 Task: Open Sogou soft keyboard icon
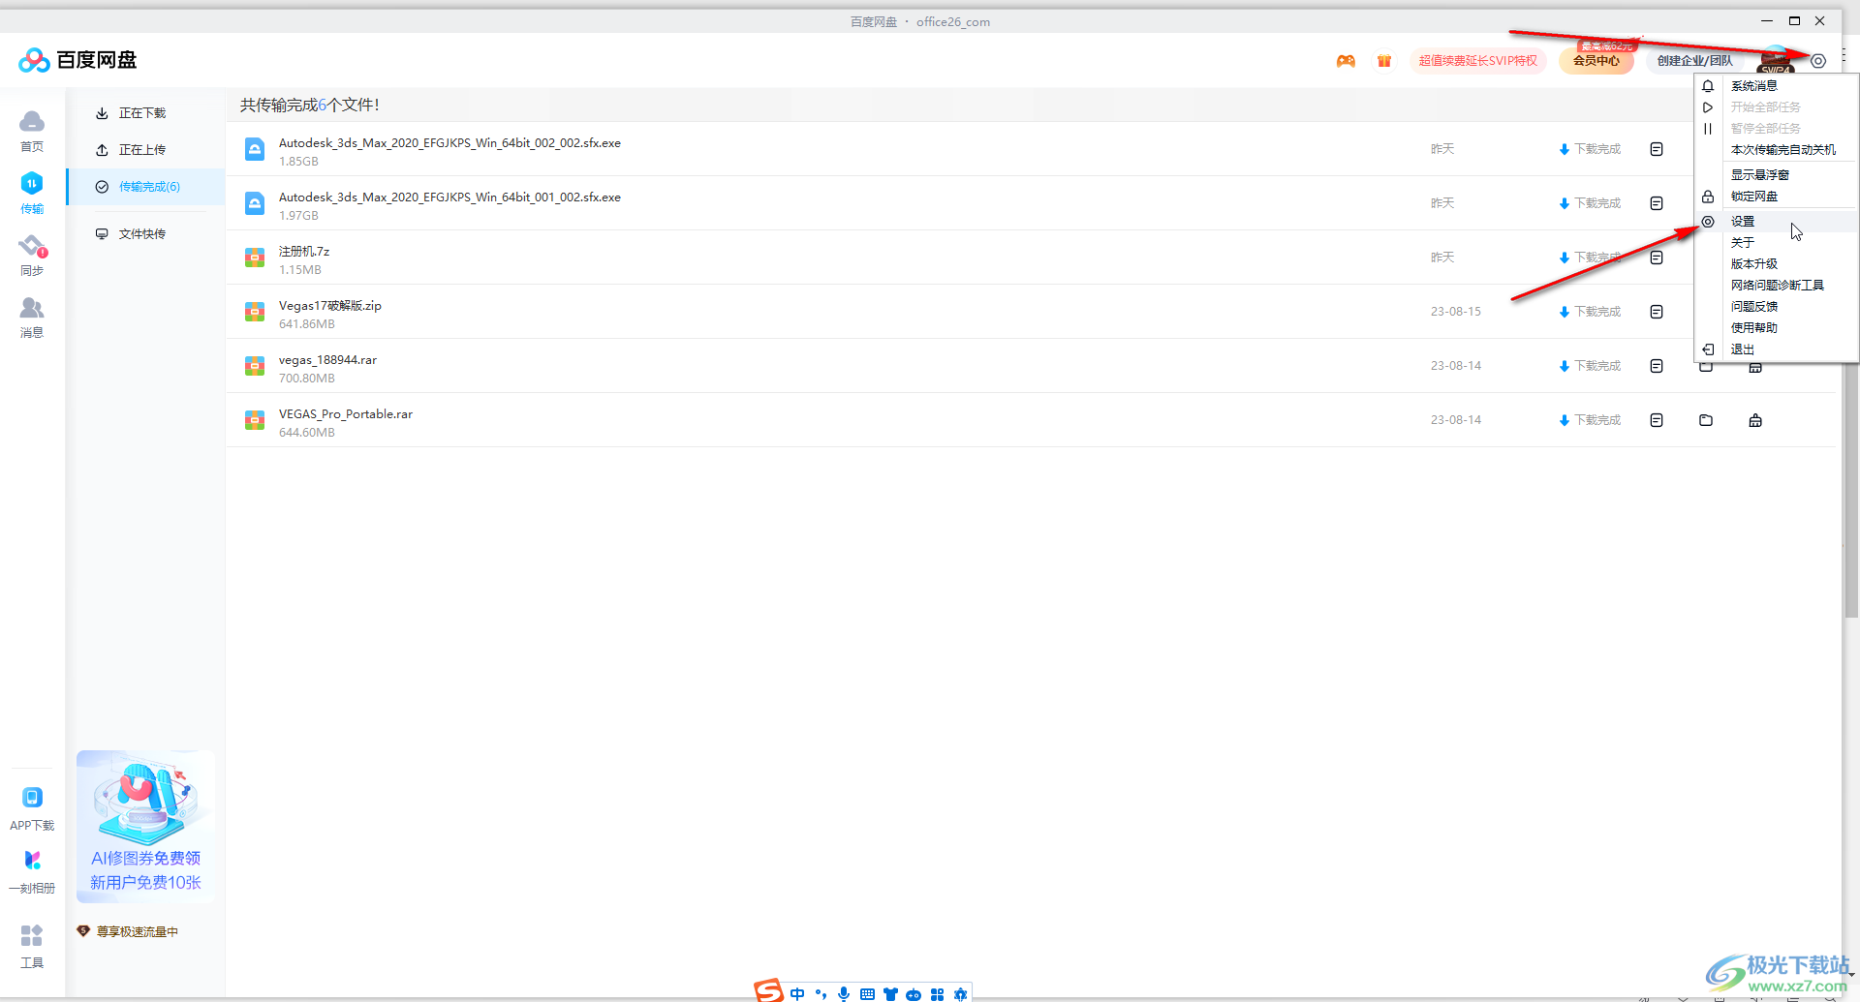pos(867,994)
